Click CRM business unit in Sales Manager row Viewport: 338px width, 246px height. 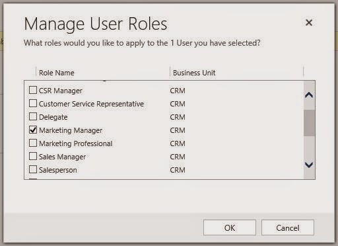click(178, 157)
